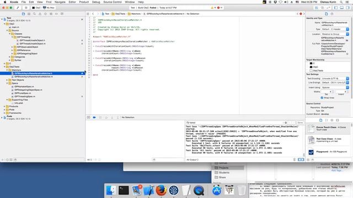The height and width of the screenshot is (198, 353).
Task: Click Done in console search bar
Action: [x=300, y=123]
